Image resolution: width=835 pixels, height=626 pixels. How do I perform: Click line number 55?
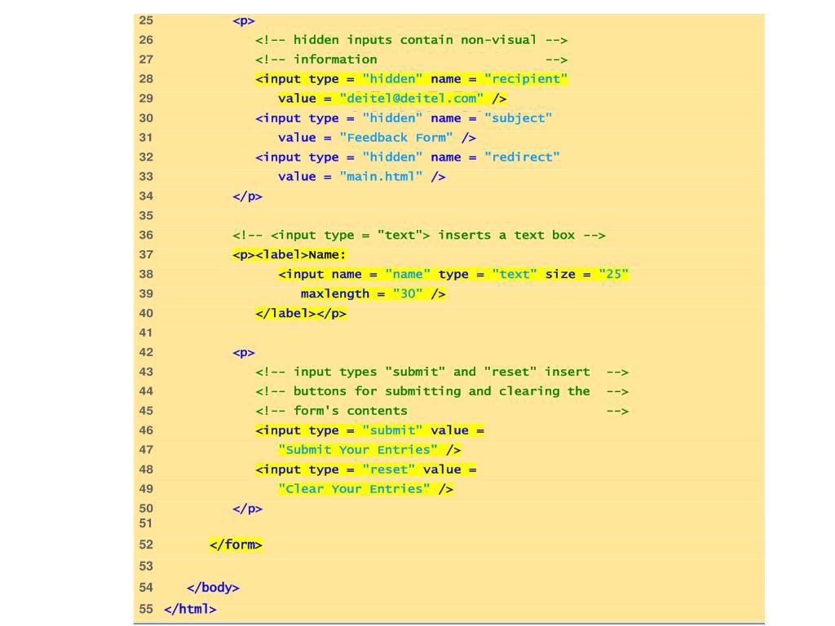click(146, 608)
